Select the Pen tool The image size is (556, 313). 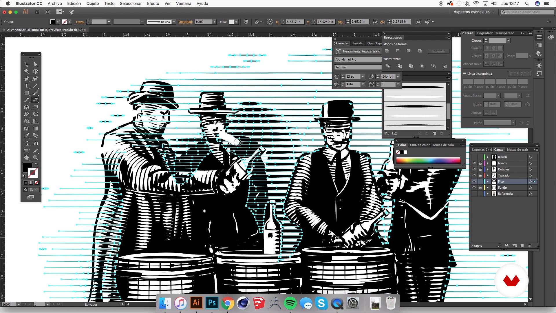tap(27, 79)
